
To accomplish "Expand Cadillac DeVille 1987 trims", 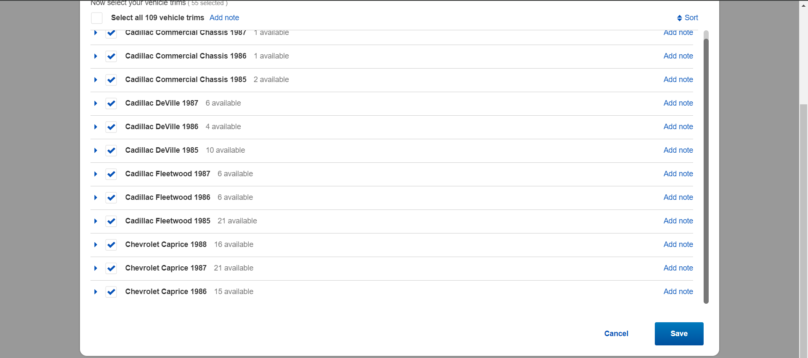I will point(96,103).
